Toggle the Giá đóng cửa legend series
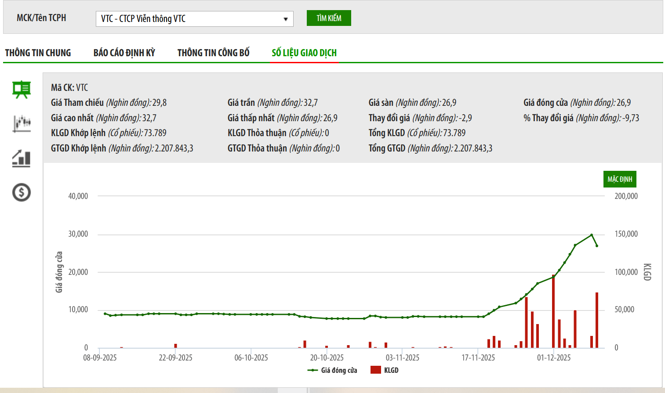Image resolution: width=665 pixels, height=393 pixels. click(332, 370)
